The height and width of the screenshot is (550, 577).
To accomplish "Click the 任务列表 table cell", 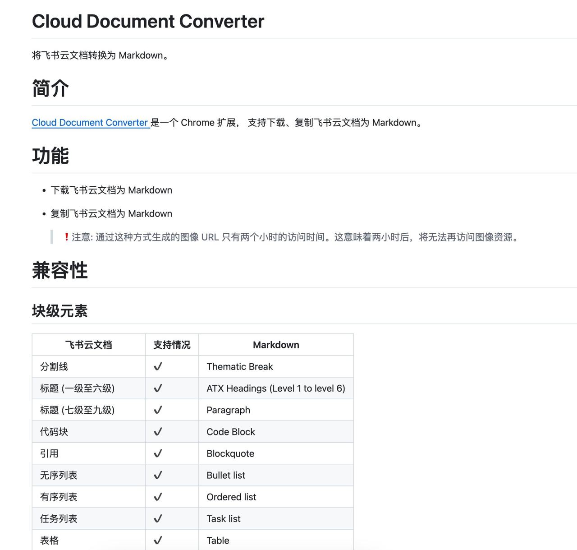I will pos(89,518).
